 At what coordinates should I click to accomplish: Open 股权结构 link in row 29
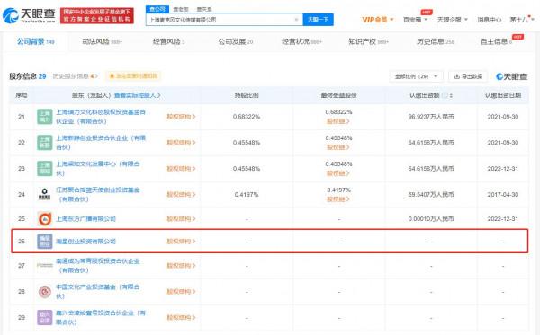(x=181, y=317)
